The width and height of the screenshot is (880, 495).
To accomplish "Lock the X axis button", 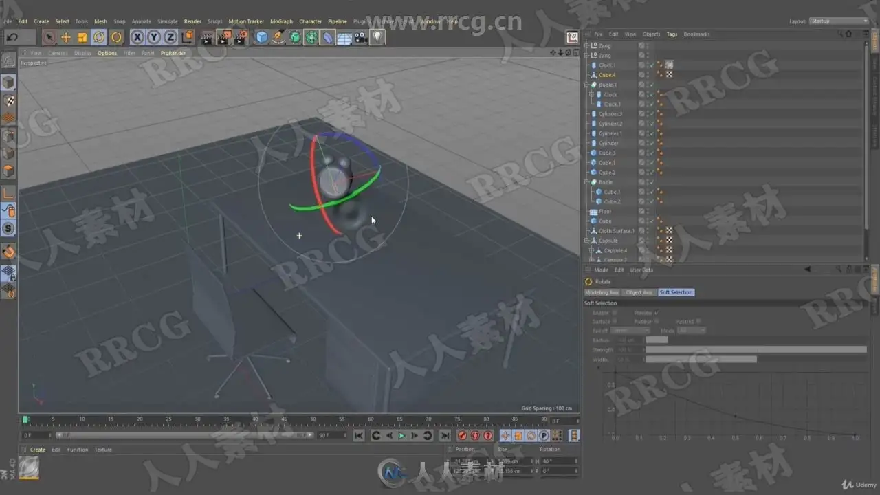I will 137,37.
